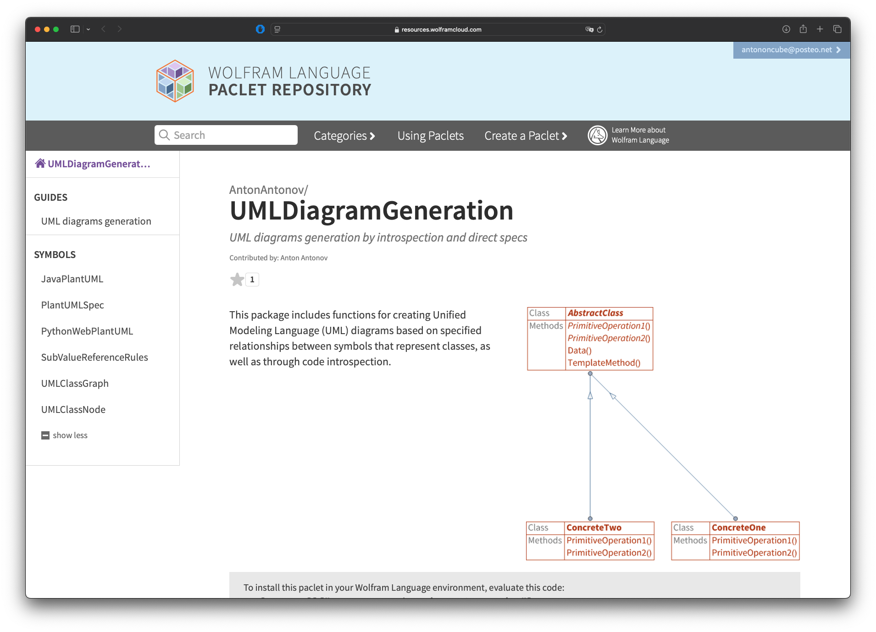Open Safari downloads icon

[x=786, y=29]
